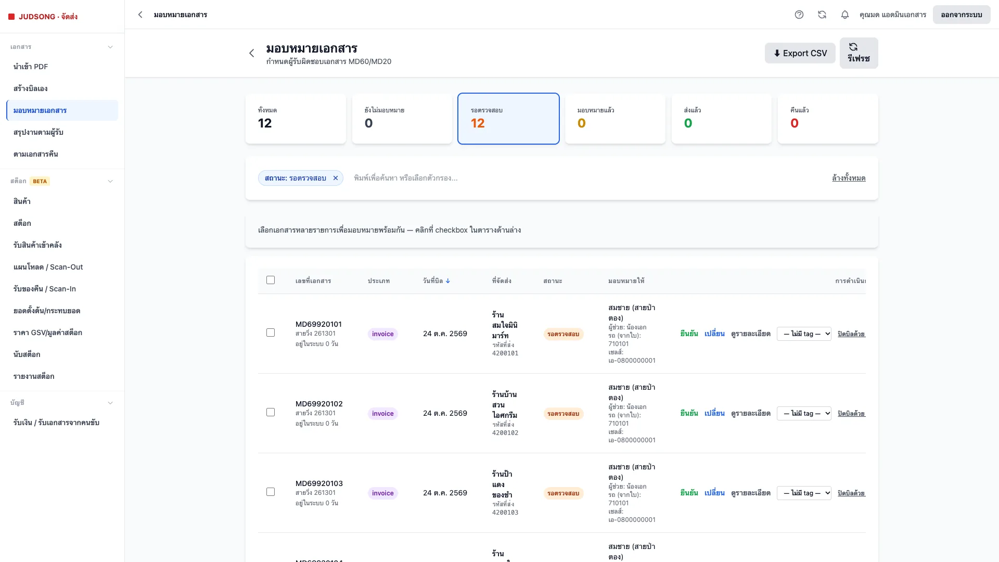Select the ทั้งหมด summary card

296,119
